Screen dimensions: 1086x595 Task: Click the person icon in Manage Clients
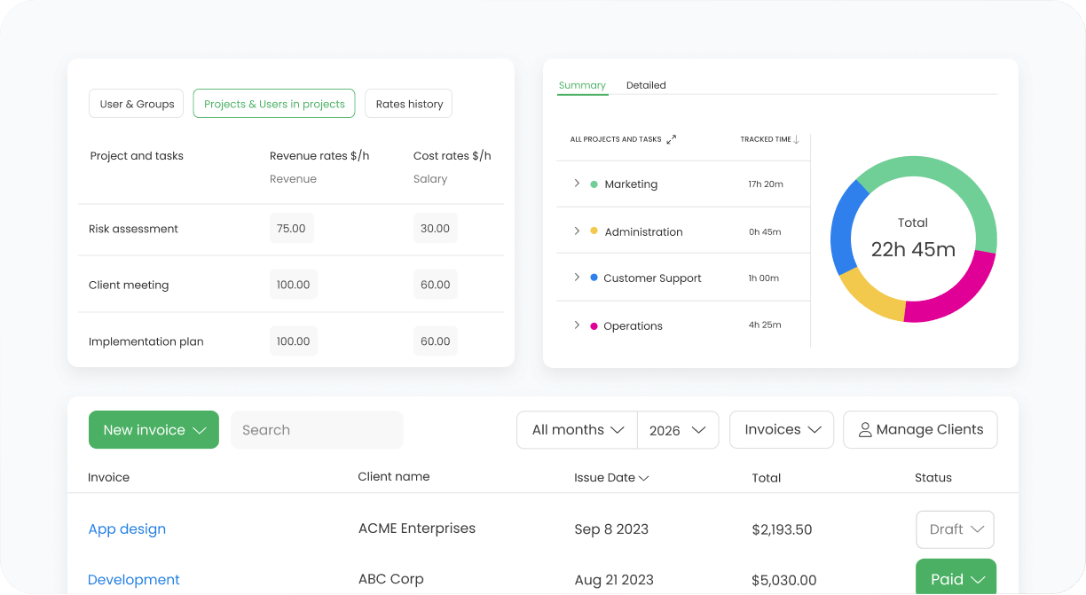(865, 430)
